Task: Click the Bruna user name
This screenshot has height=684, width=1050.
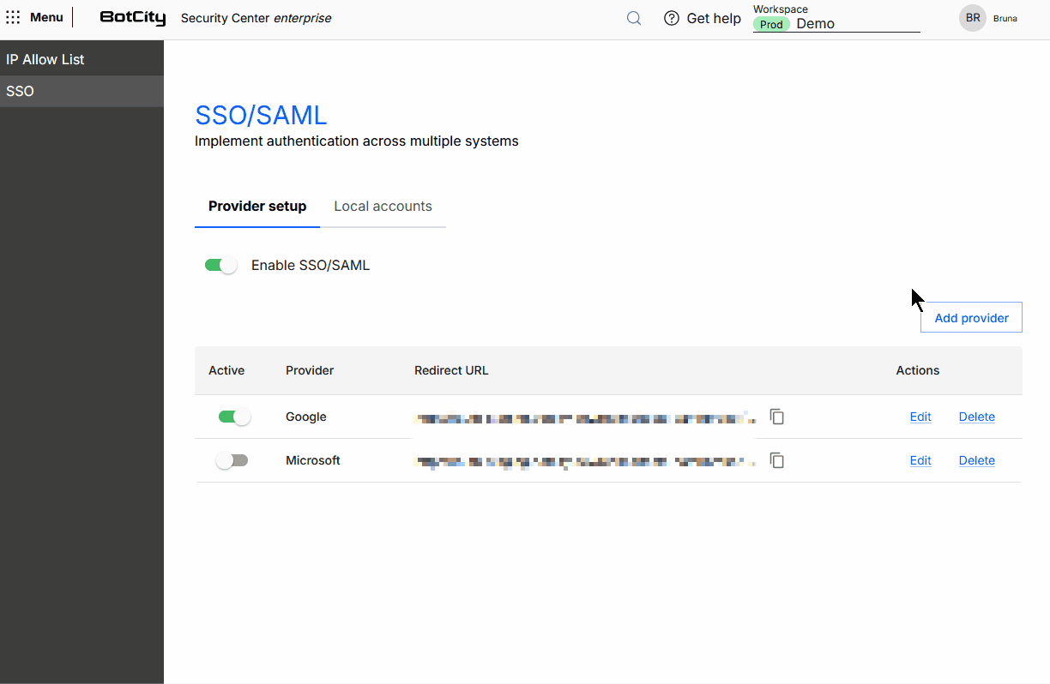Action: (1005, 18)
